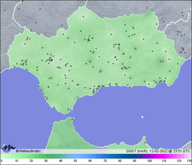This screenshot has height=165, width=192.
Task: Click the scale label 0
Action: [1, 161]
